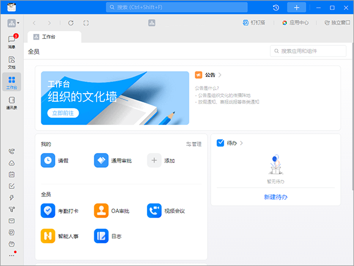The image size is (354, 266).
Task: Click the organization icon in center toolbar
Action: pyautogui.click(x=152, y=23)
